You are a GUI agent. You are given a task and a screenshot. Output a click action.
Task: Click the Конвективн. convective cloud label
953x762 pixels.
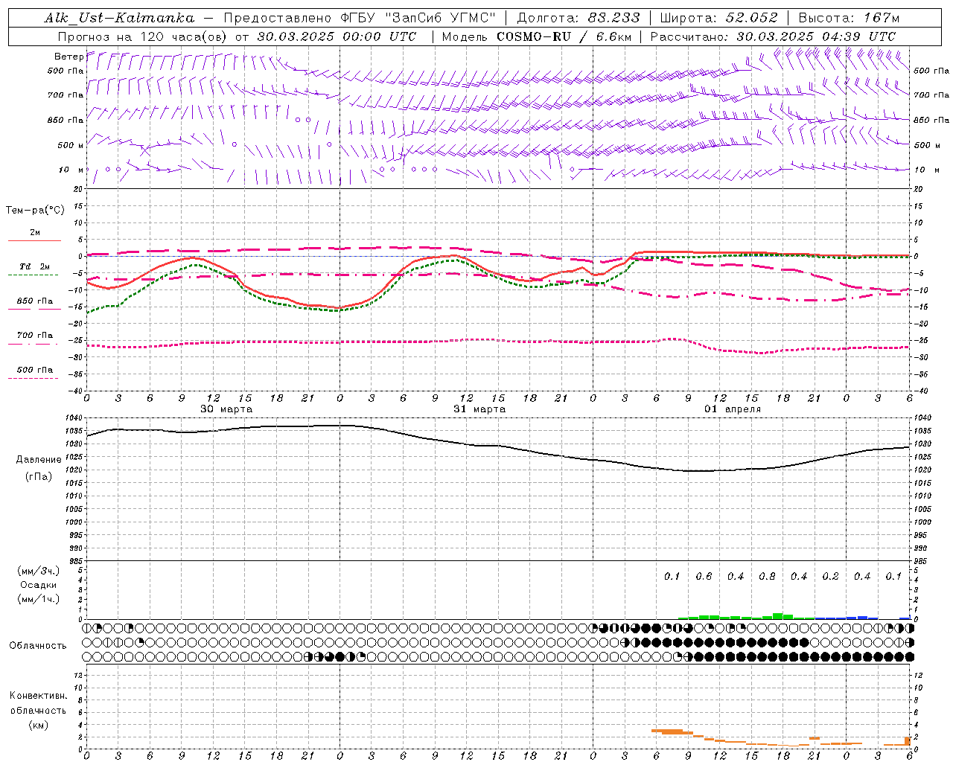[38, 696]
